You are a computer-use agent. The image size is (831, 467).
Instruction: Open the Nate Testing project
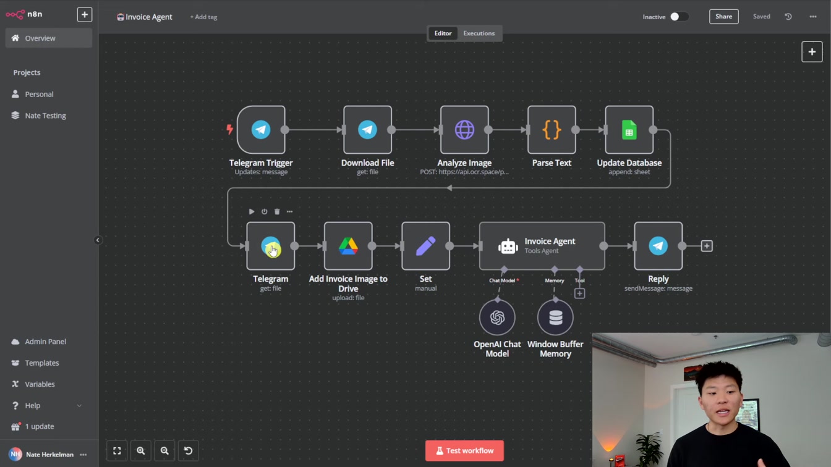point(49,116)
